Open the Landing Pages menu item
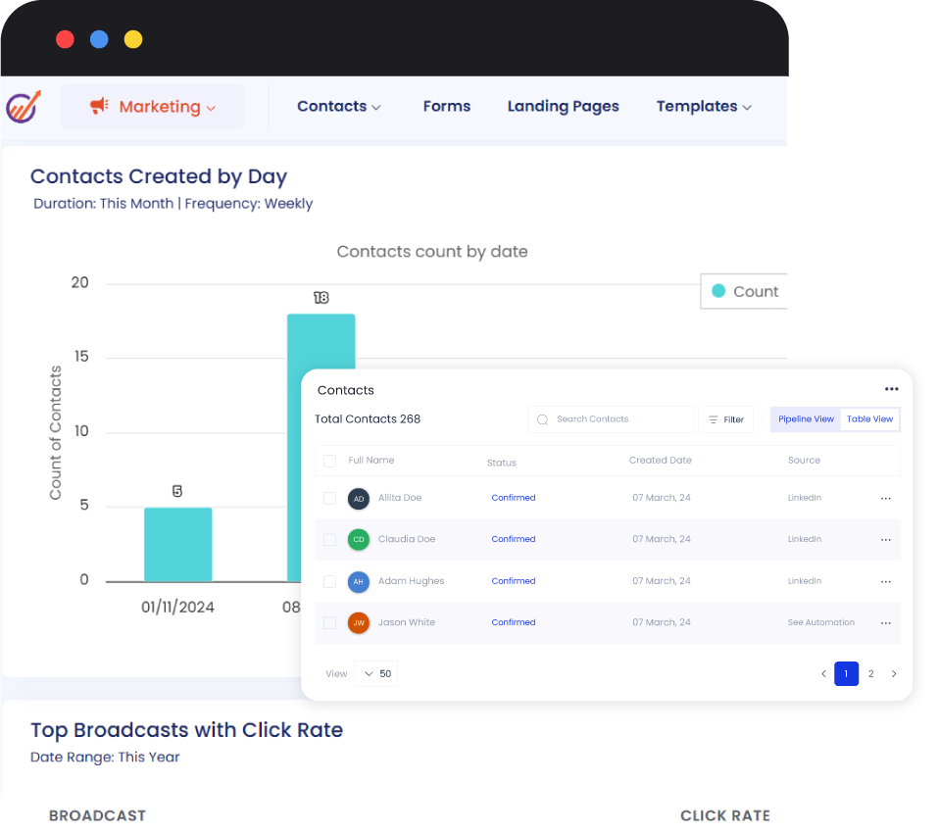 (x=563, y=106)
